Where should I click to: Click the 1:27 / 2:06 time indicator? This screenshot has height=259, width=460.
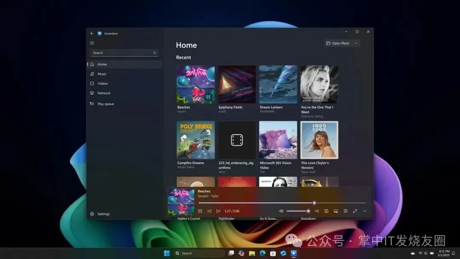click(x=232, y=211)
